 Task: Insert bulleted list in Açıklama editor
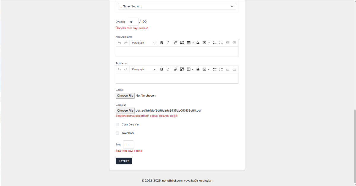pyautogui.click(x=215, y=69)
